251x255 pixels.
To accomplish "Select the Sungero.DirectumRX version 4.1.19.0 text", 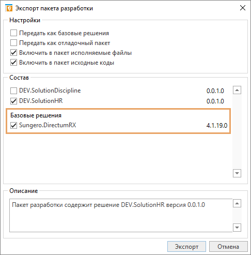I will (217, 126).
